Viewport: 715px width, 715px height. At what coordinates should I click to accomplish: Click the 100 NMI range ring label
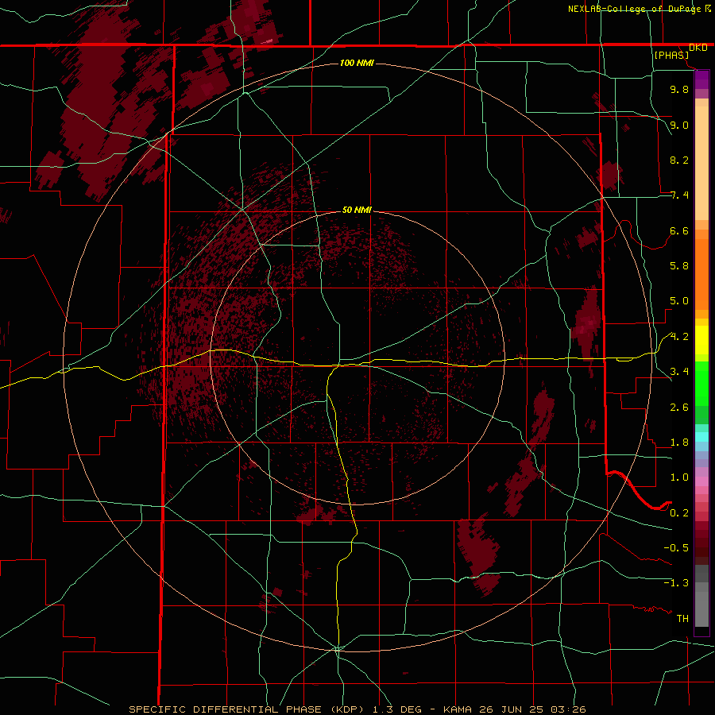(x=357, y=63)
